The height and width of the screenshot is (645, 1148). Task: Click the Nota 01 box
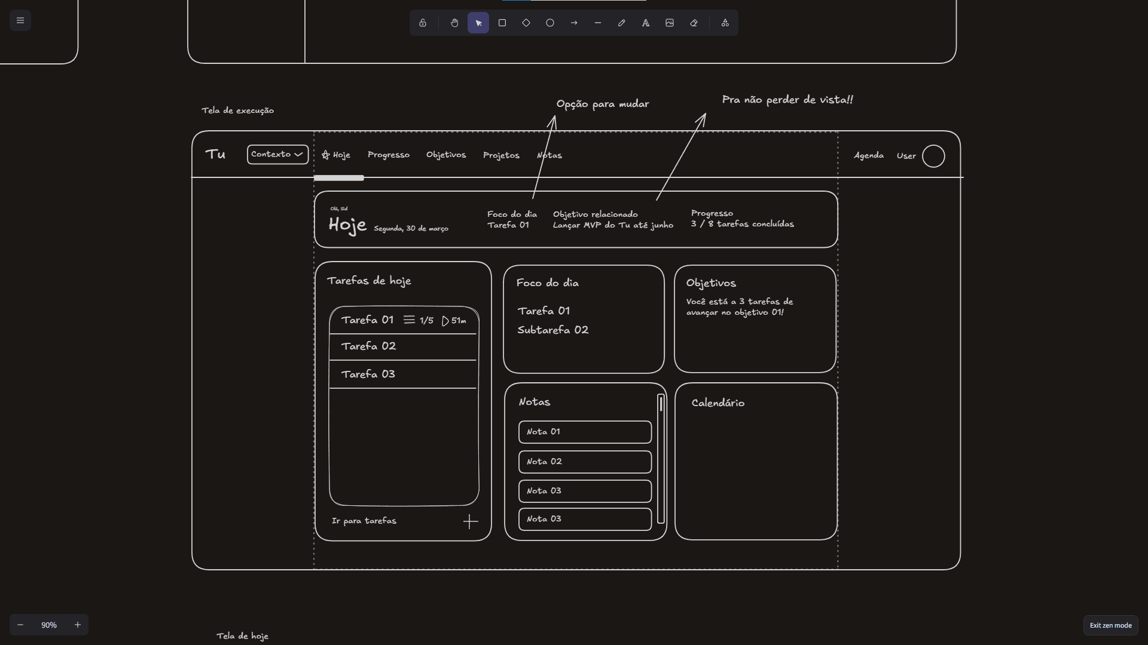click(585, 432)
